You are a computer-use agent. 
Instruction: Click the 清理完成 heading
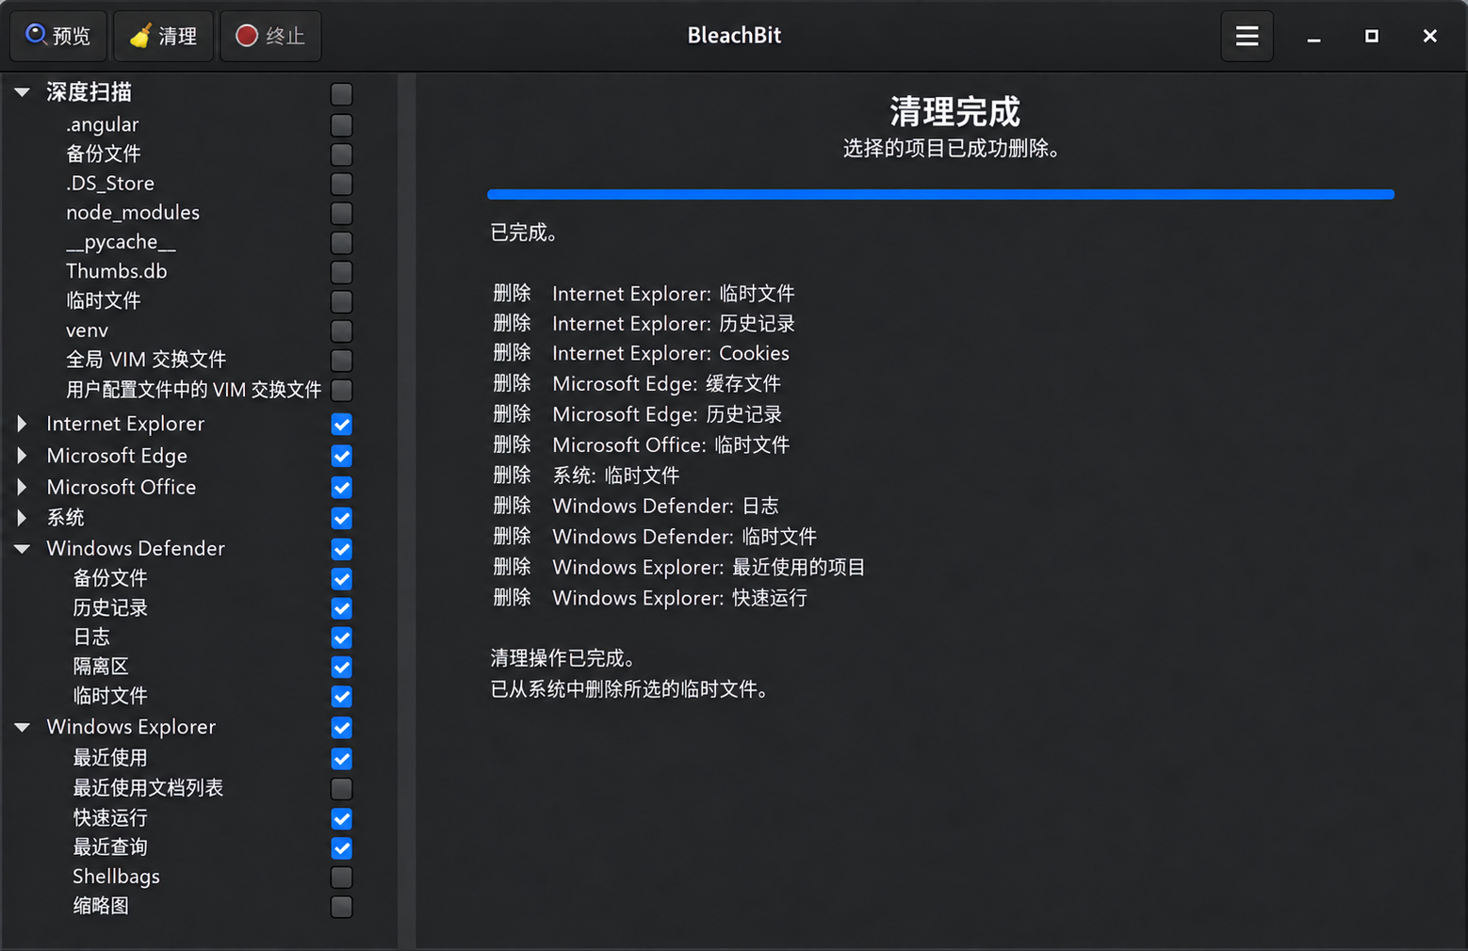pos(954,112)
